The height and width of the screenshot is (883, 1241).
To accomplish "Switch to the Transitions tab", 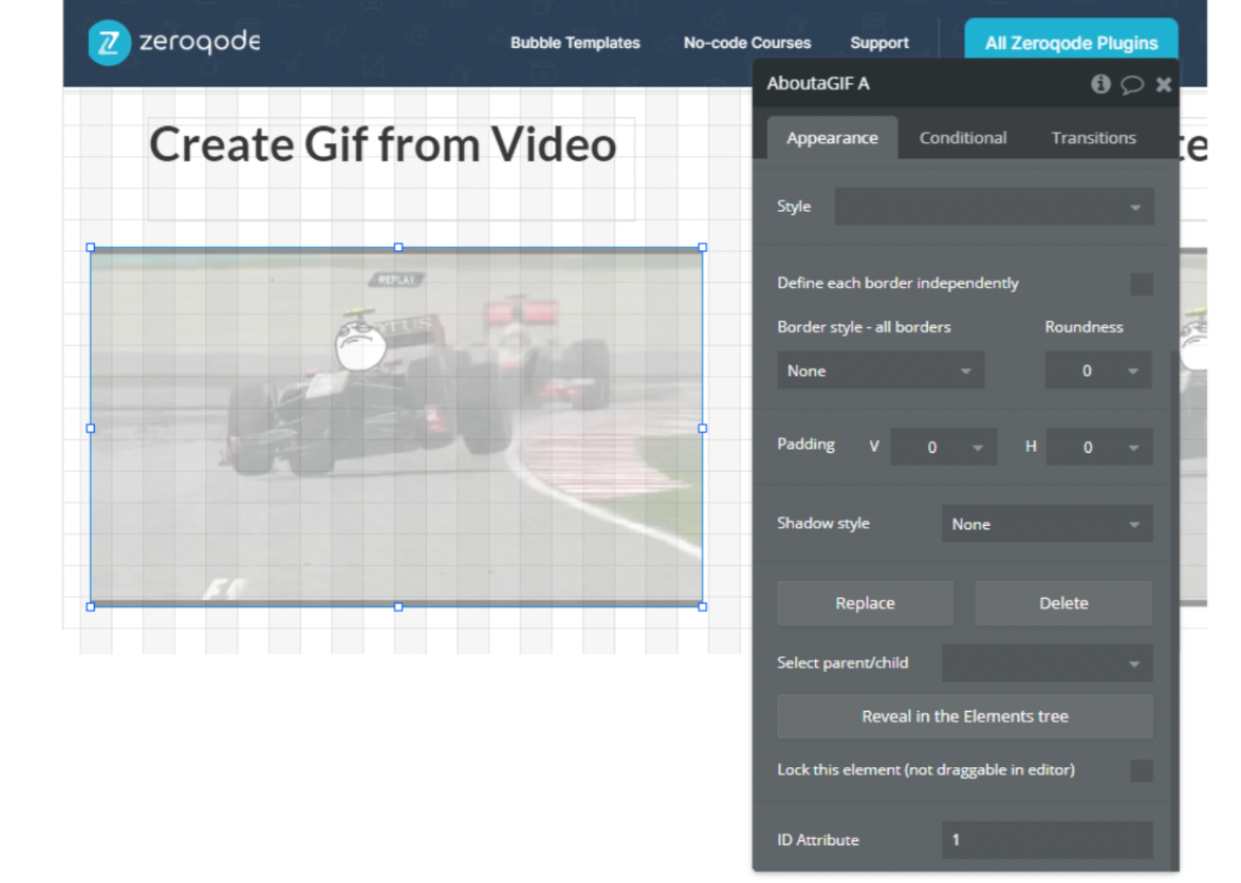I will pyautogui.click(x=1093, y=138).
